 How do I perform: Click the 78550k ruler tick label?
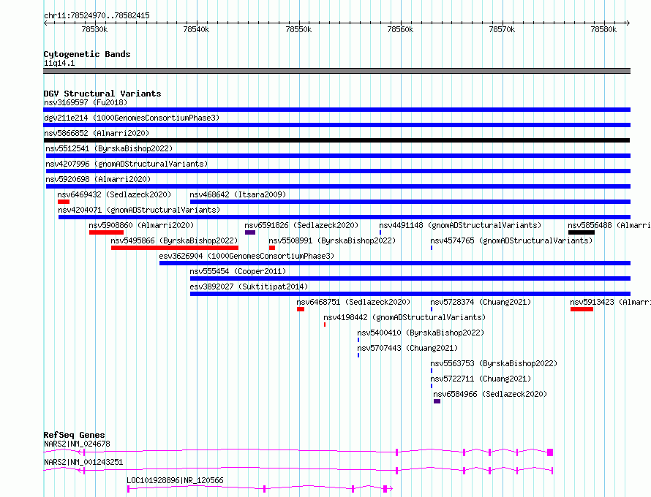pos(298,29)
